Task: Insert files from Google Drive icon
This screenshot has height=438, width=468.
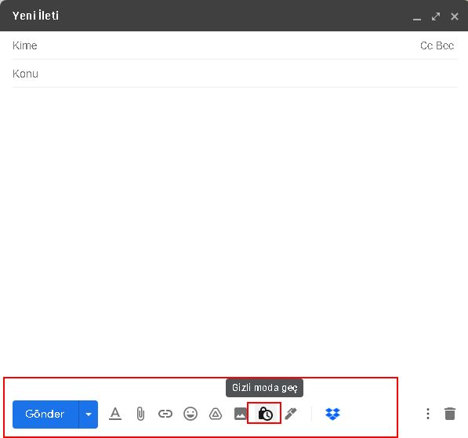Action: tap(216, 414)
